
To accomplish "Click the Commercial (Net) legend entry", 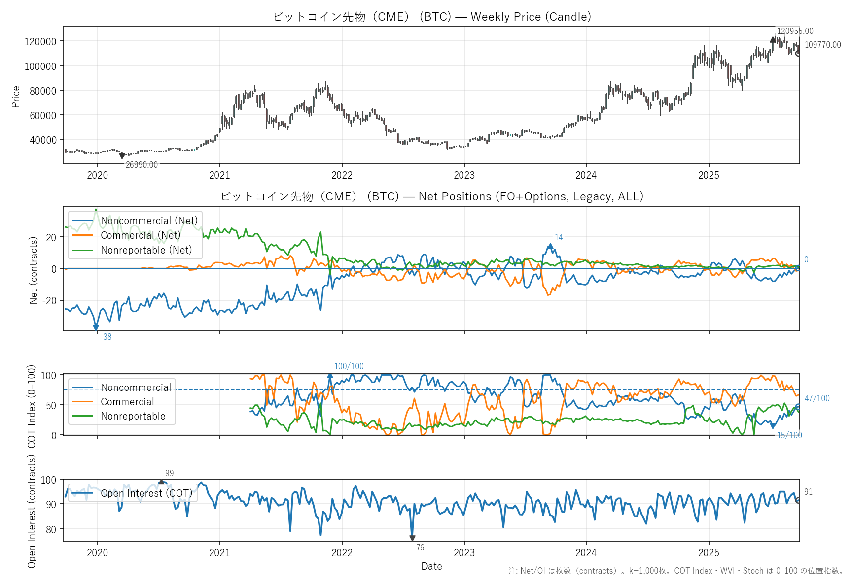I will pos(141,235).
